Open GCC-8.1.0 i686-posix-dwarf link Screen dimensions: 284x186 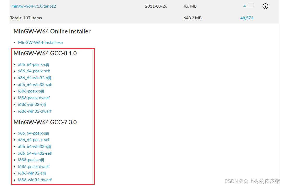click(x=34, y=98)
